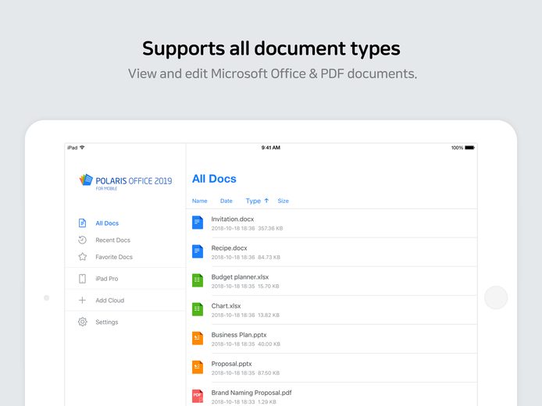Sort documents by Size
The width and height of the screenshot is (542, 406).
(283, 201)
